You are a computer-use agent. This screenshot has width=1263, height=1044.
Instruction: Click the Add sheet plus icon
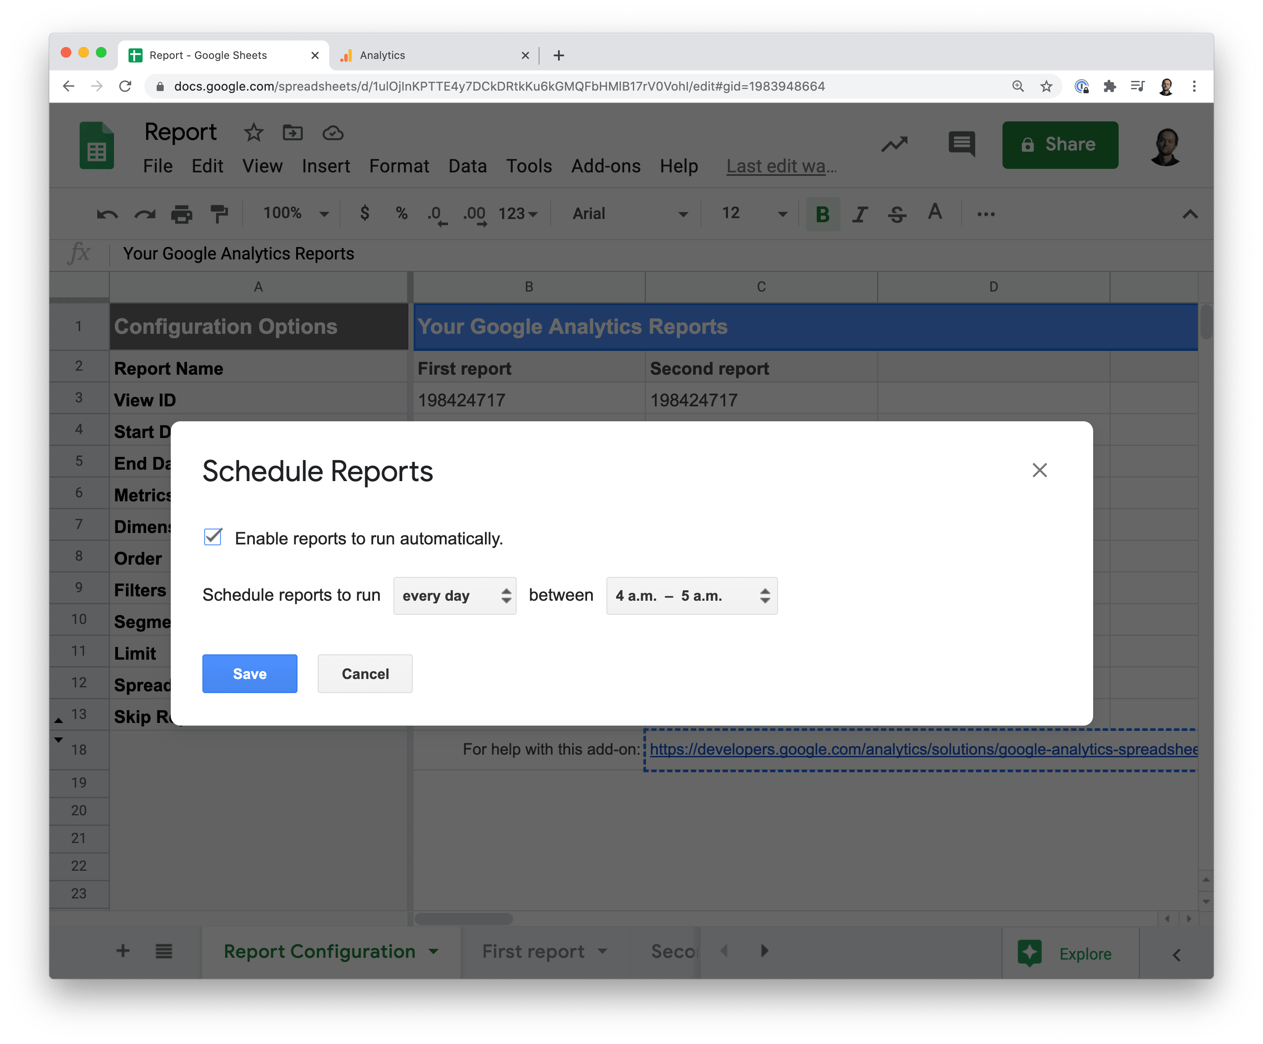click(x=123, y=950)
